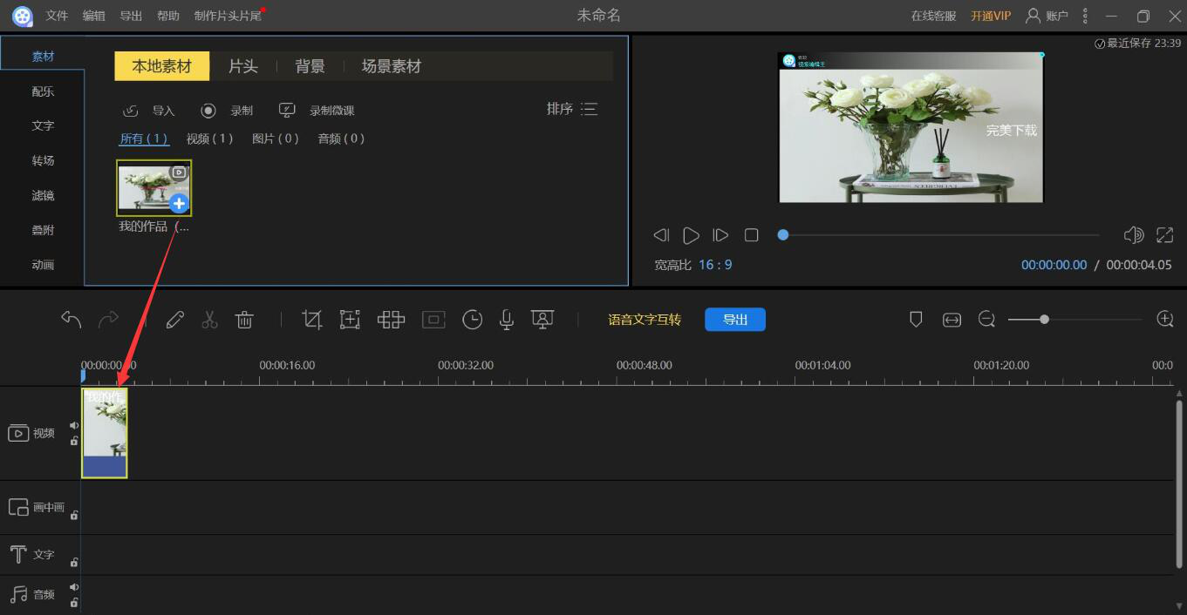Image resolution: width=1187 pixels, height=615 pixels.
Task: Mute the 视频 track speaker
Action: point(74,426)
